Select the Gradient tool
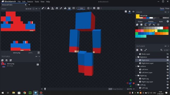The width and height of the screenshot is (170, 95). [x=69, y=8]
